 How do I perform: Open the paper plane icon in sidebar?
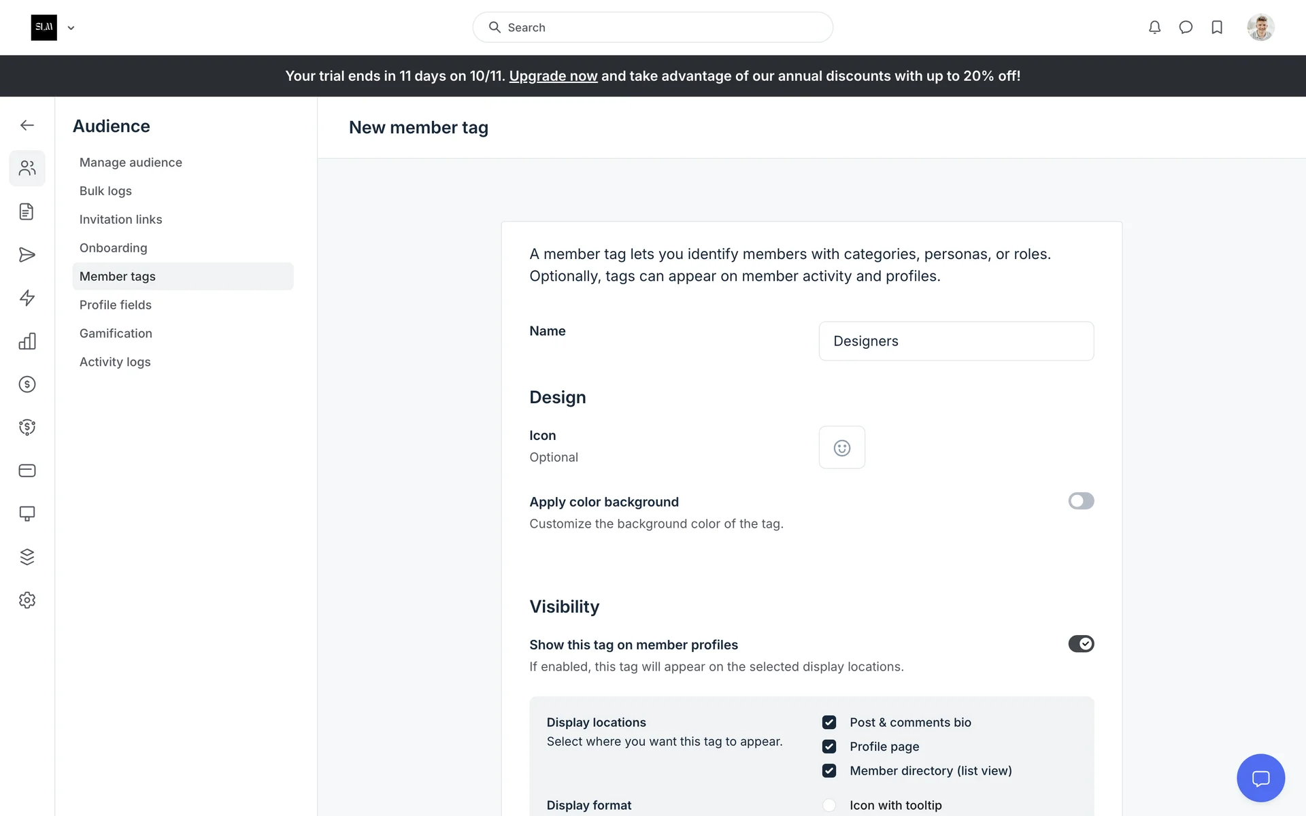click(27, 255)
